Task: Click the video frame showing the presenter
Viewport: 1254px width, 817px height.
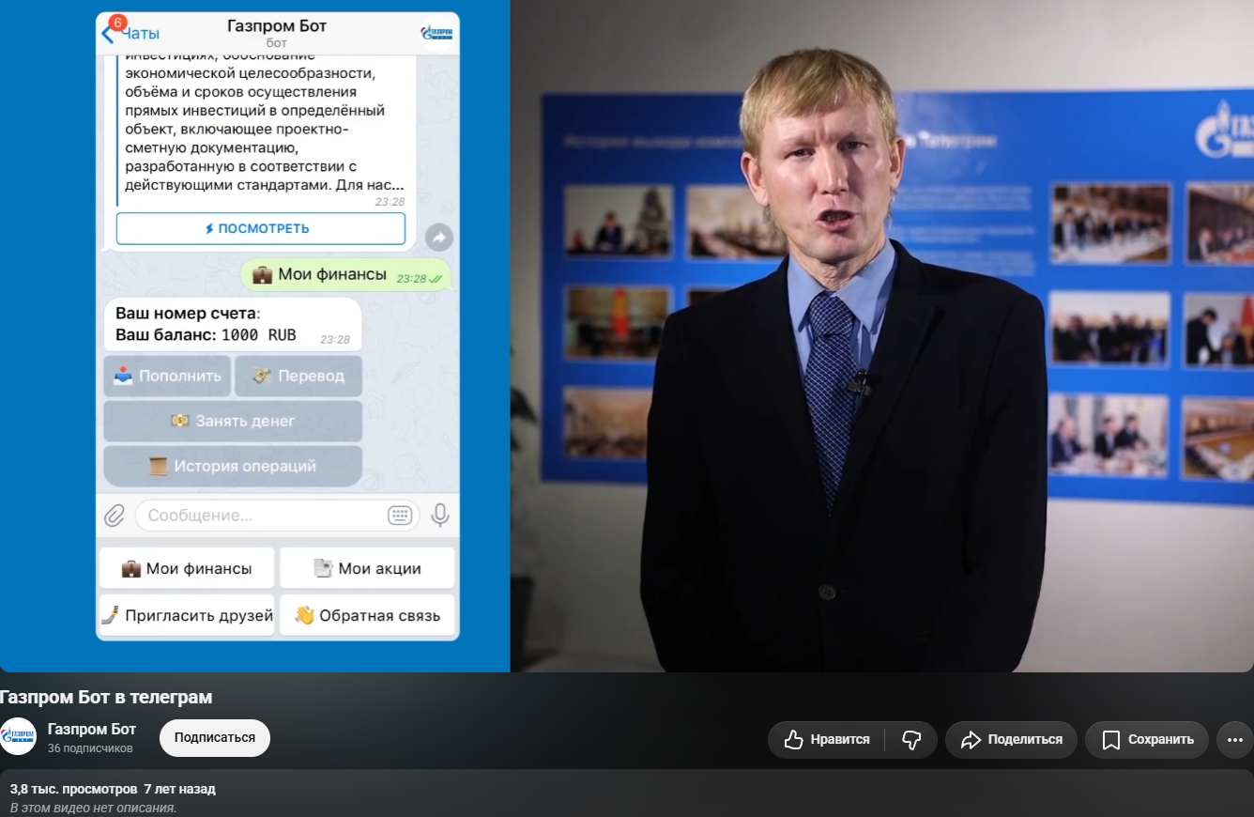Action: pos(882,336)
